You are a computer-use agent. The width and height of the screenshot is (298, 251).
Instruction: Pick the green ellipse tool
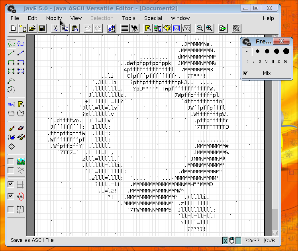pos(12,71)
